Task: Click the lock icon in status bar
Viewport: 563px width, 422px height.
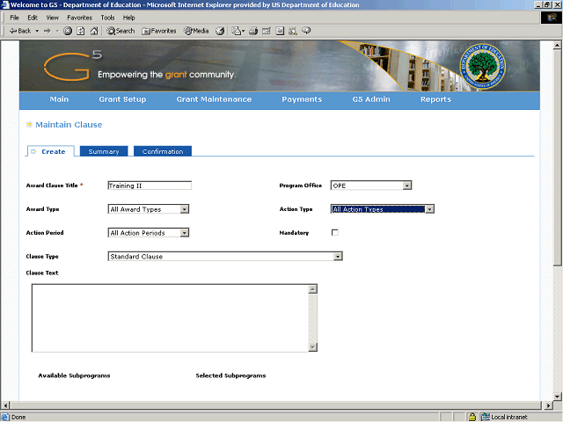Action: point(472,417)
